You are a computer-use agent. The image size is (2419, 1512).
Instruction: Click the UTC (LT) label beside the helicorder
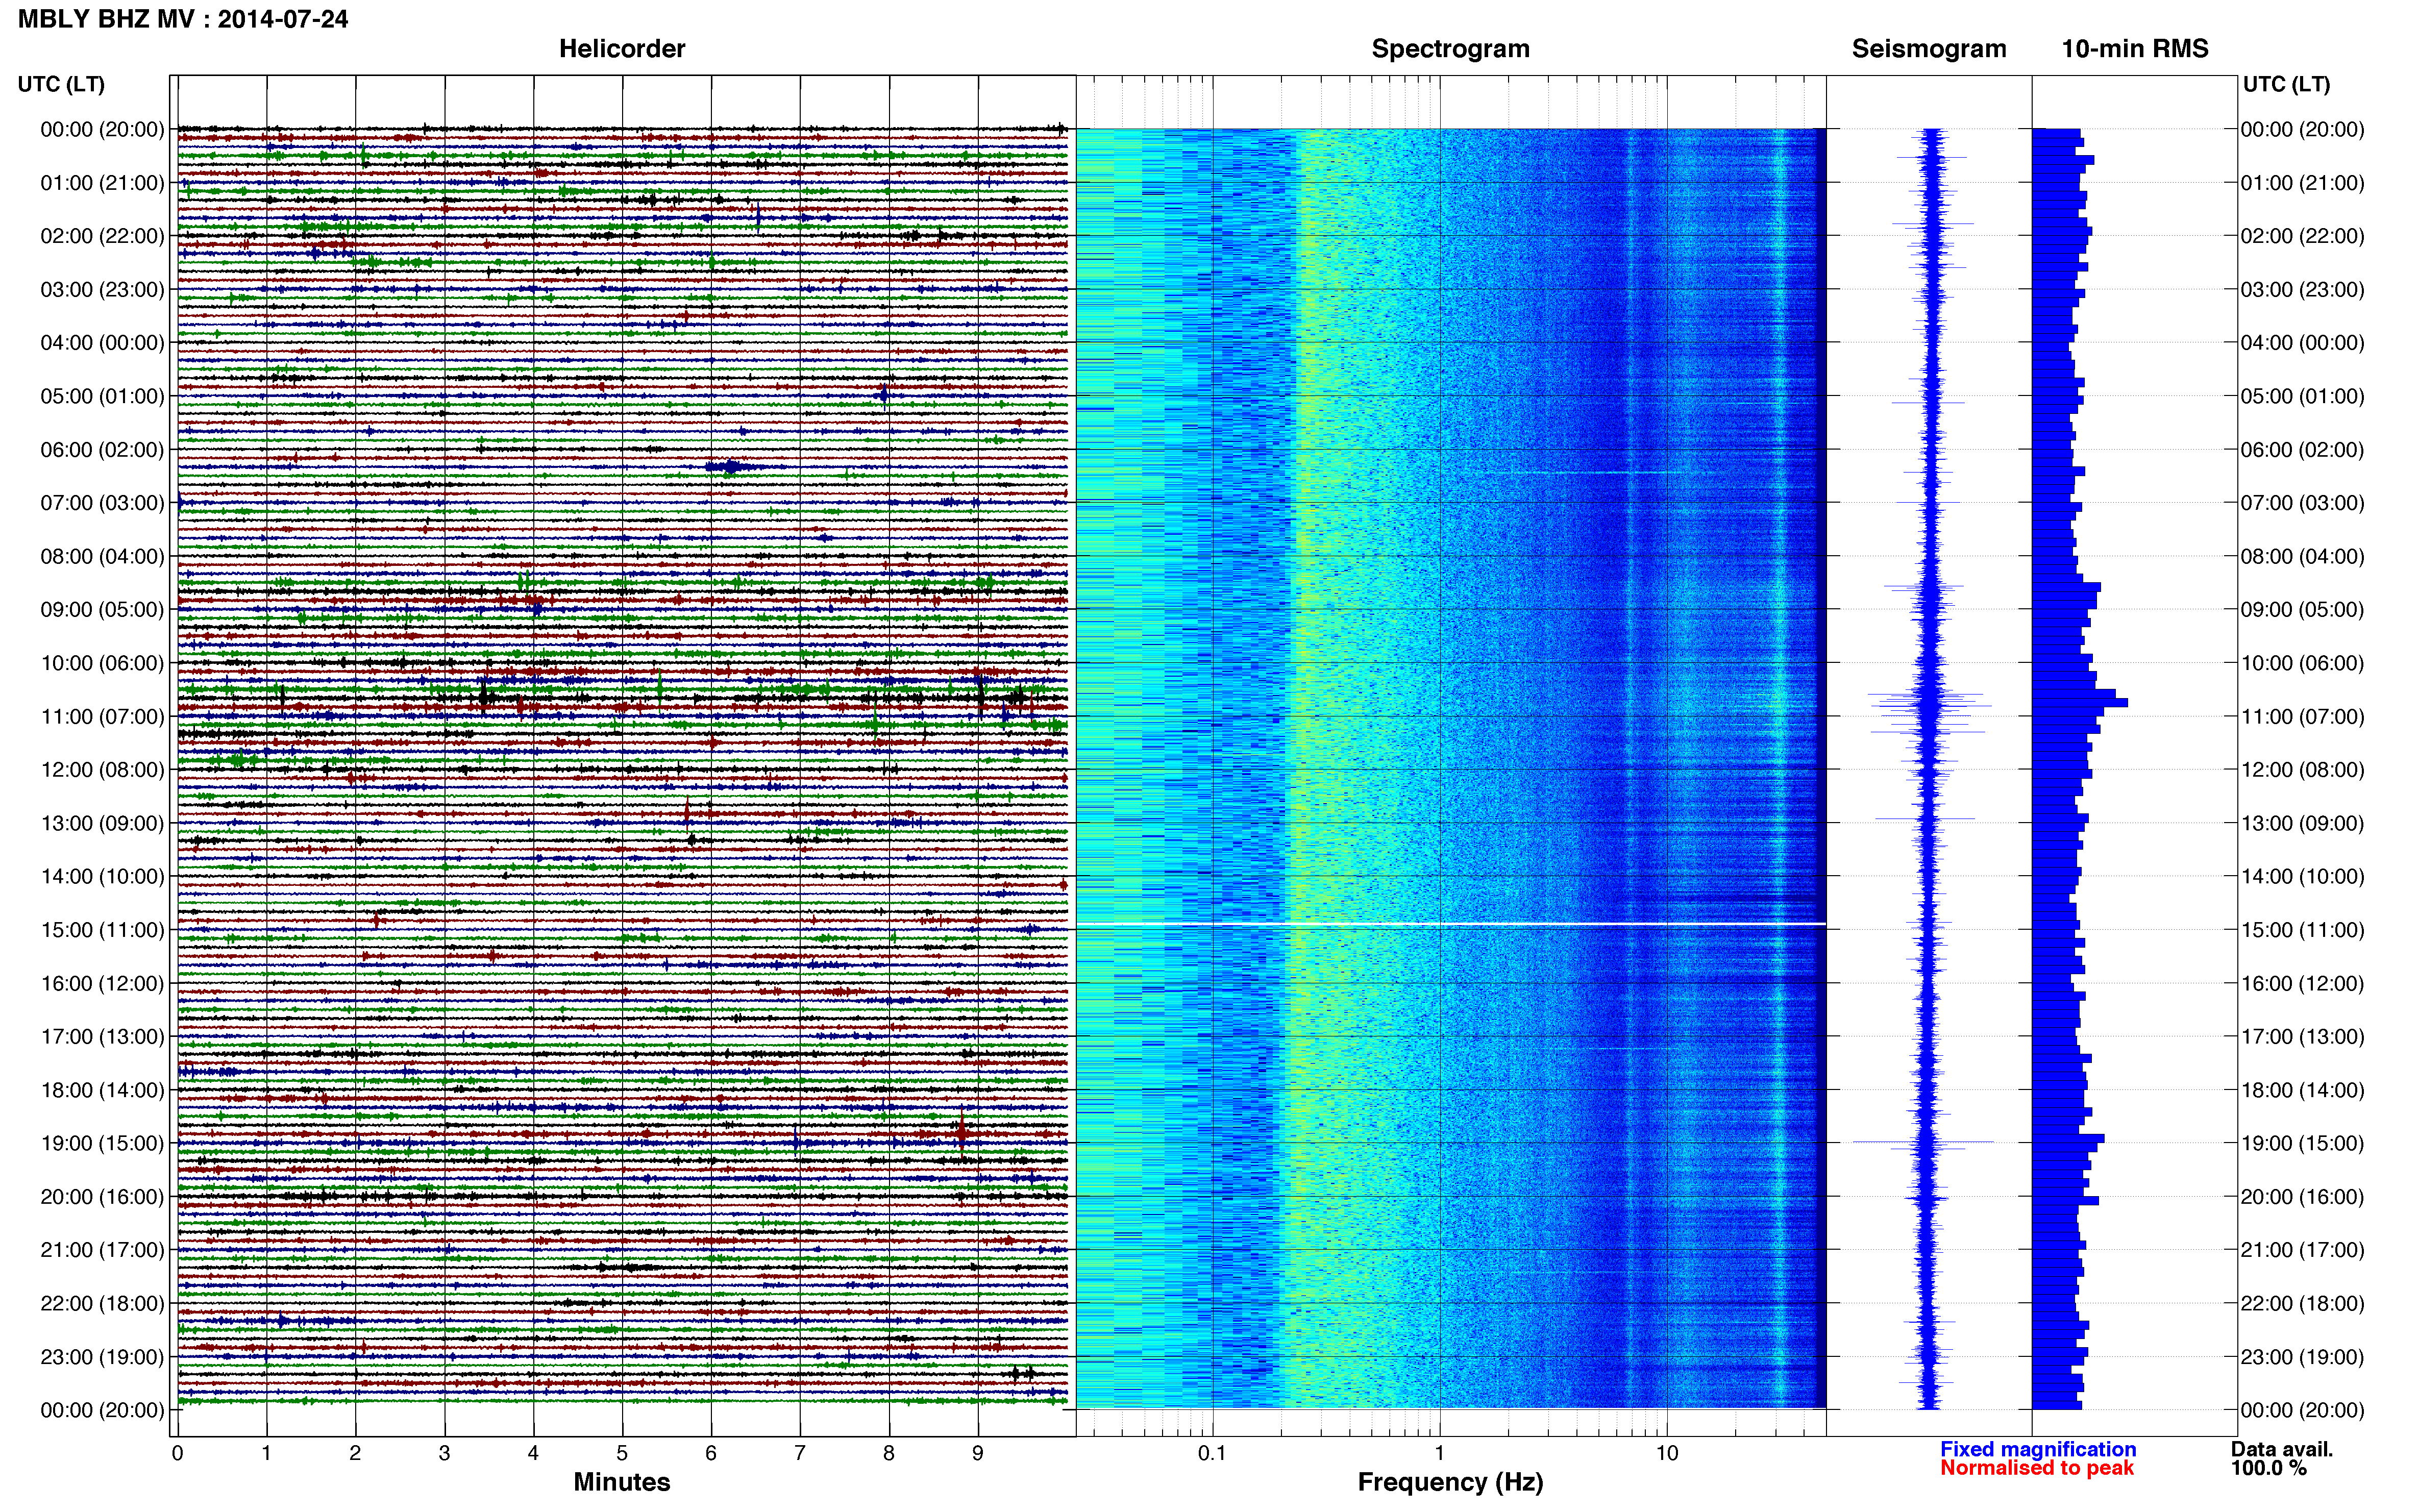tap(61, 84)
